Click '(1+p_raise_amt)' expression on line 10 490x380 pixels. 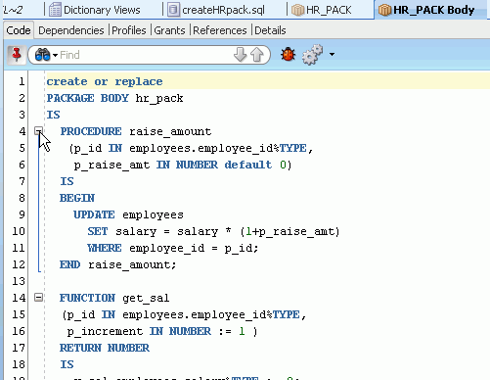click(290, 232)
